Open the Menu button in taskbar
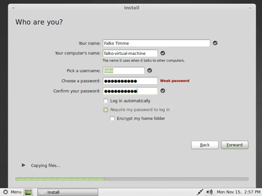This screenshot has width=262, height=196. tap(12, 192)
